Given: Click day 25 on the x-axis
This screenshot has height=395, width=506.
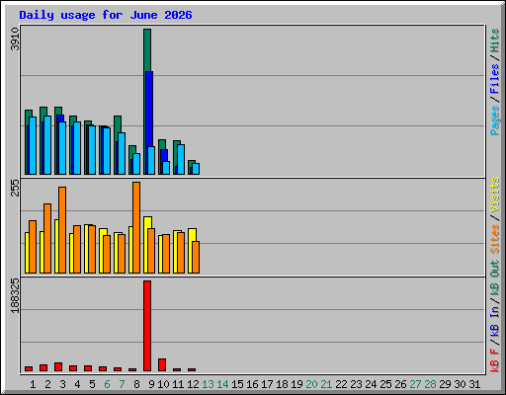Looking at the screenshot, I should [x=385, y=384].
